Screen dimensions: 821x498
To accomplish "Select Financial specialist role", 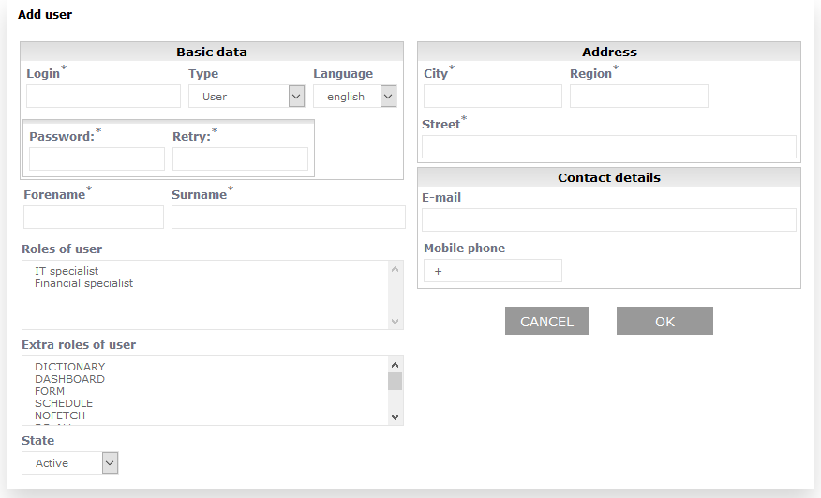I will point(83,283).
